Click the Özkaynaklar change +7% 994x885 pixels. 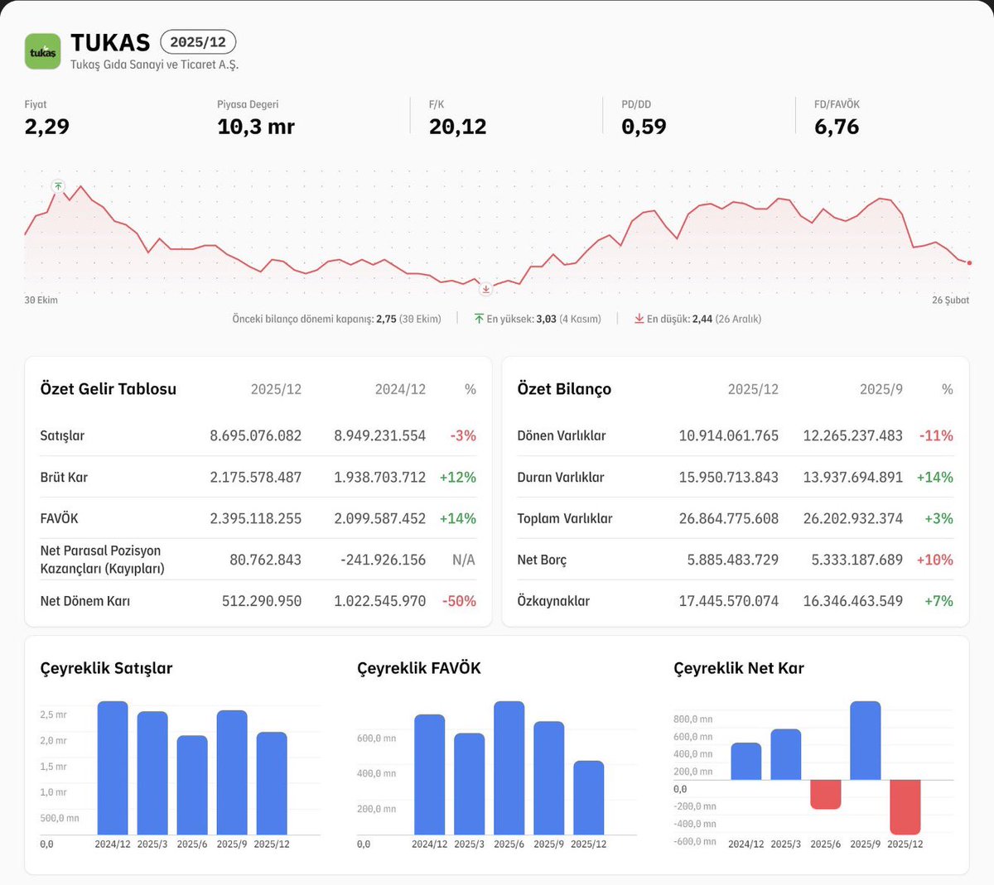pos(939,601)
